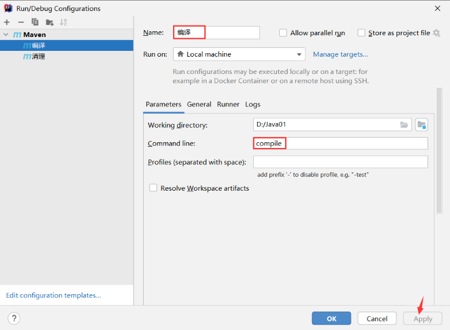The width and height of the screenshot is (450, 330).
Task: Create a new configuration folder
Action: click(50, 22)
